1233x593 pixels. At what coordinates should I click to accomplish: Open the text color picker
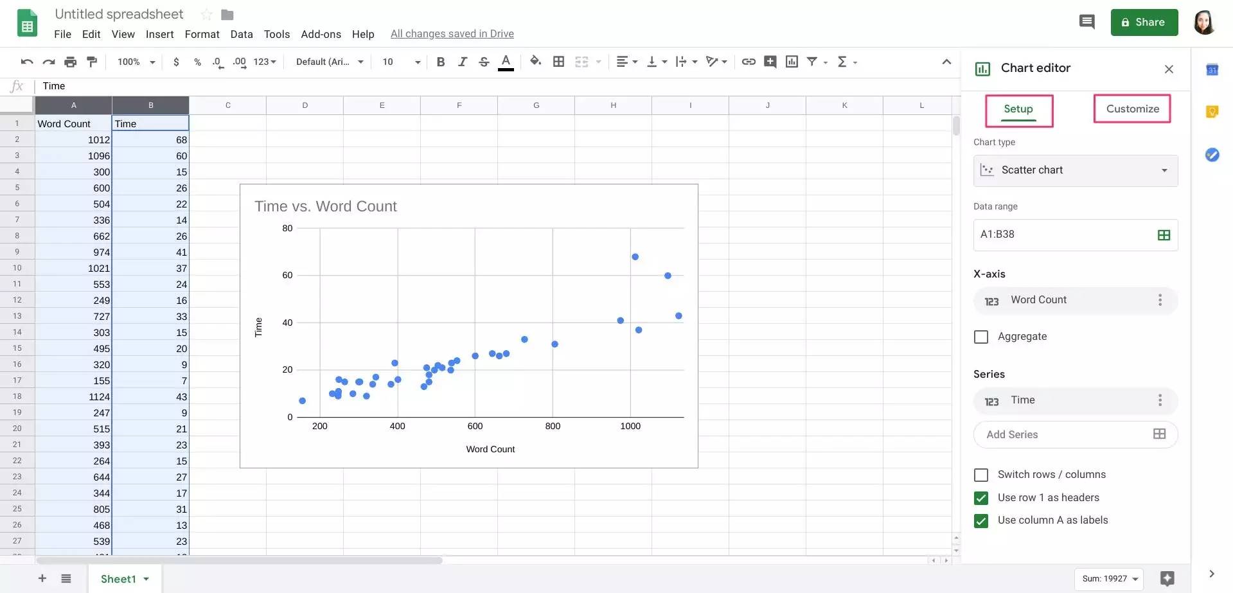506,62
